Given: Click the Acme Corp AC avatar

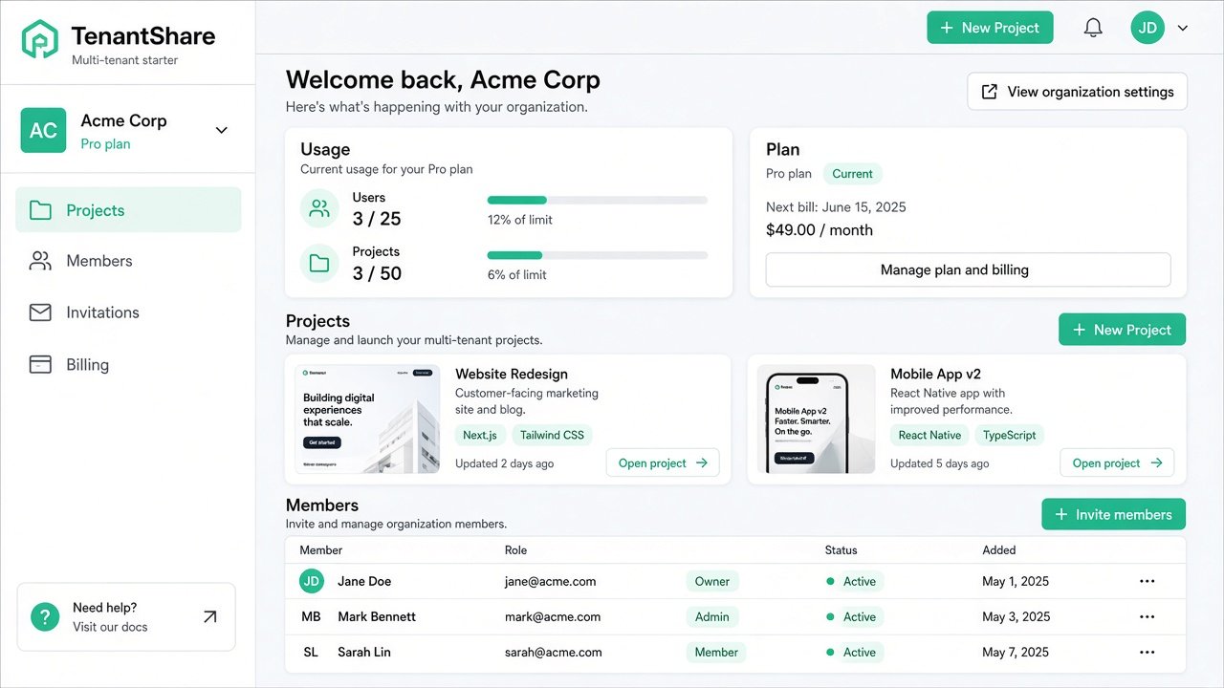Looking at the screenshot, I should point(44,131).
